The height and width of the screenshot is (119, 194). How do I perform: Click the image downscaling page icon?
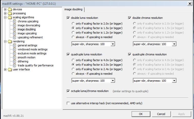[x=14, y=26]
